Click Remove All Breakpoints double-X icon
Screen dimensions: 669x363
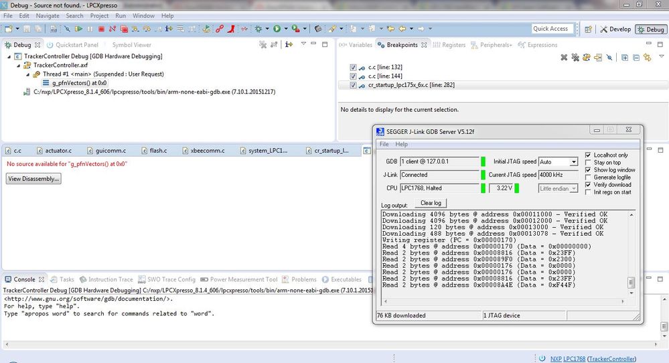[575, 57]
